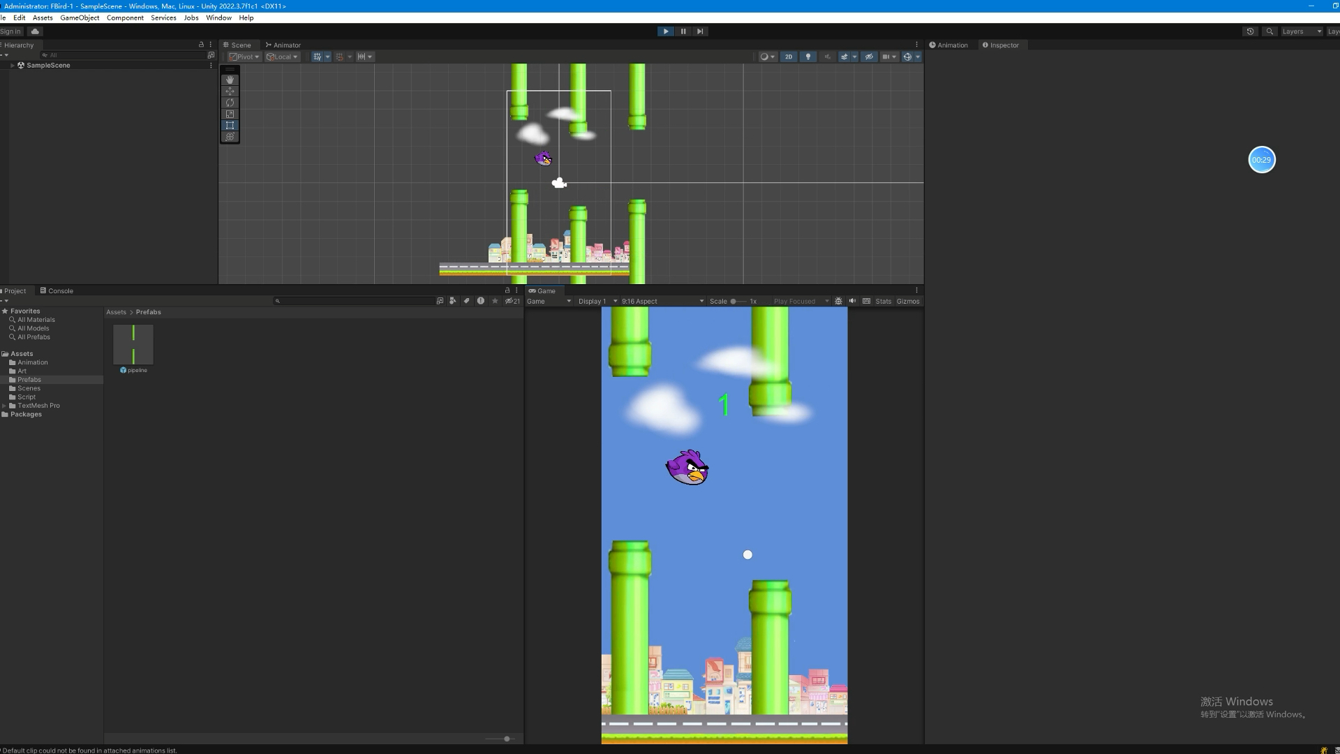Search by type icon in Project
The height and width of the screenshot is (754, 1340).
pos(453,301)
